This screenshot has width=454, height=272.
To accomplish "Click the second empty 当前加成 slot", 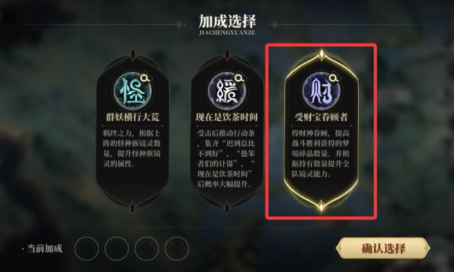I will tap(116, 249).
